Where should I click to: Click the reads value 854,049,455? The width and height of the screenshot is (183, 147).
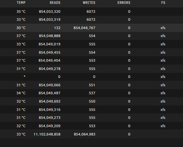tap(50, 52)
